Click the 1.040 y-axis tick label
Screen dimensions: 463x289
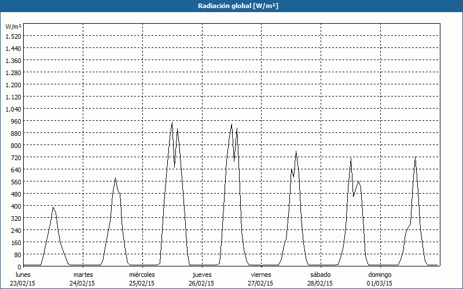point(13,109)
